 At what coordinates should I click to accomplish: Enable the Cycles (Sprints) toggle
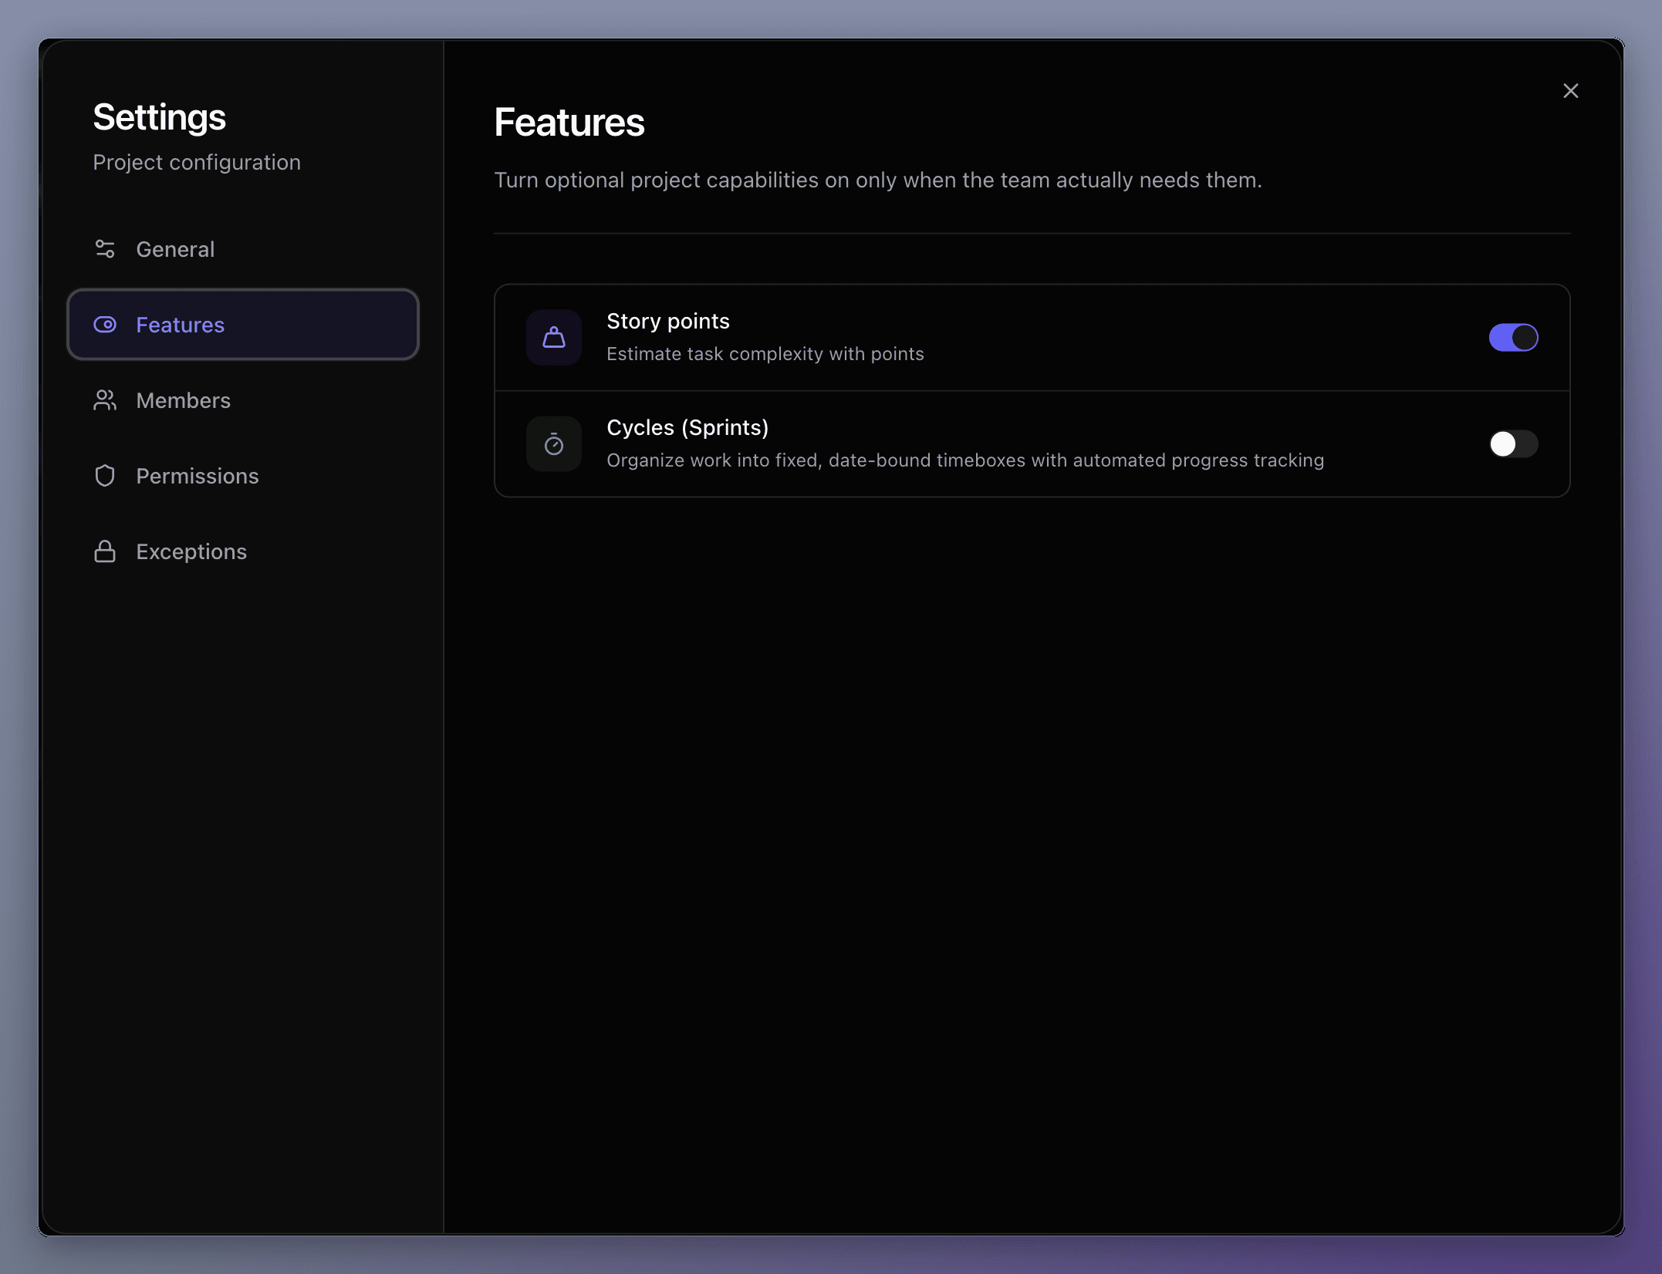tap(1513, 443)
